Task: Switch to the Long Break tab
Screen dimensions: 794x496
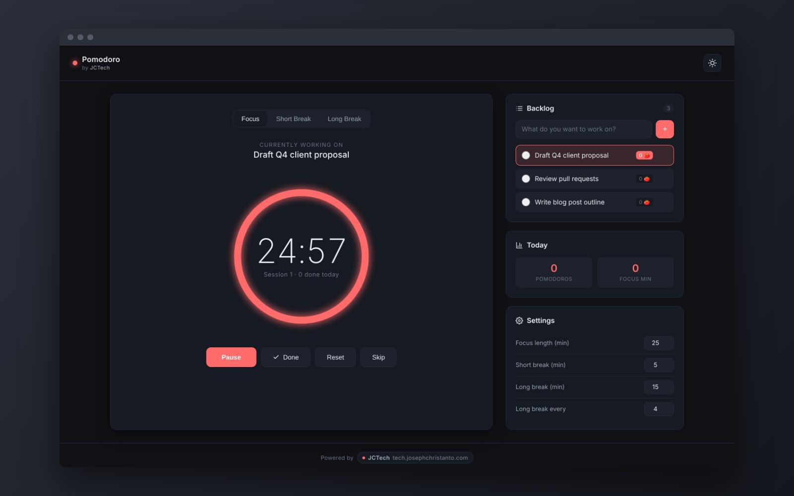Action: click(344, 119)
